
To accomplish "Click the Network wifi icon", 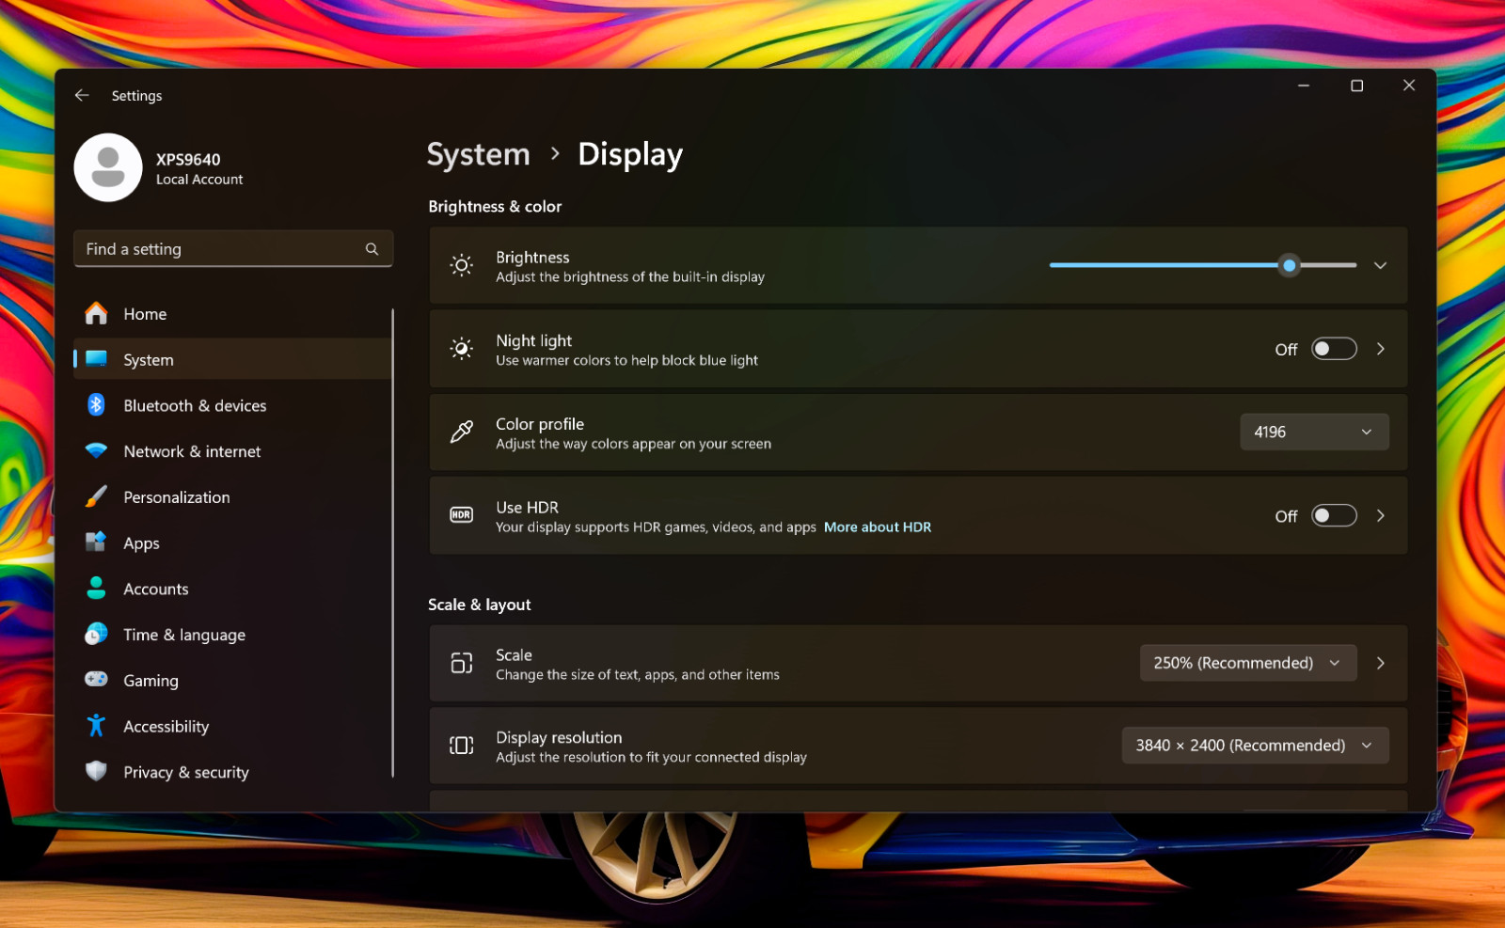I will pos(96,450).
